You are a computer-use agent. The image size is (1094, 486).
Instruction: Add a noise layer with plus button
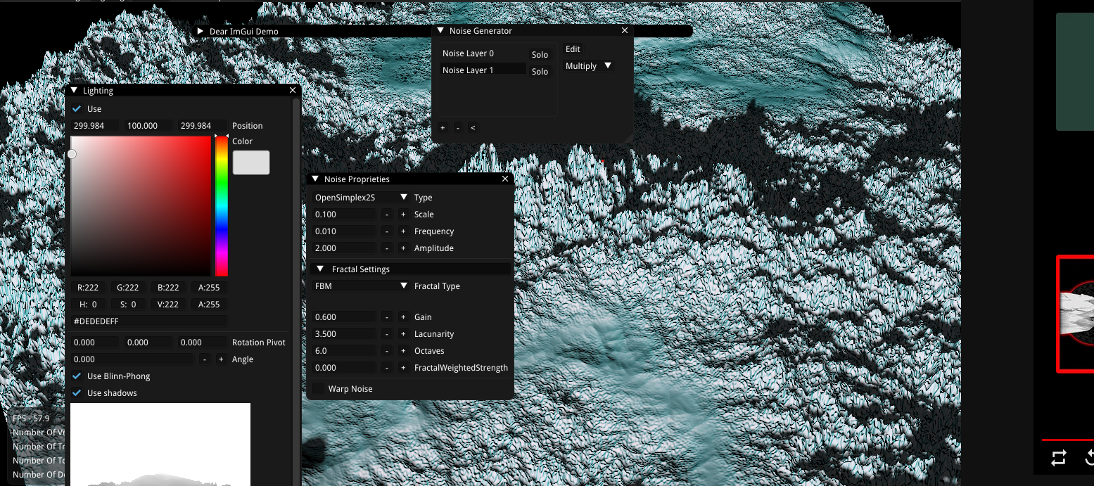point(443,128)
